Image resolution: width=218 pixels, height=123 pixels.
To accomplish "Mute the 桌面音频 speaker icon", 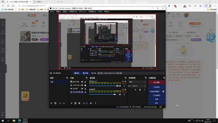I will [120, 94].
